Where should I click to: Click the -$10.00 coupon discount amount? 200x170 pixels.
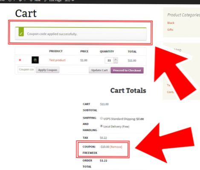104,147
